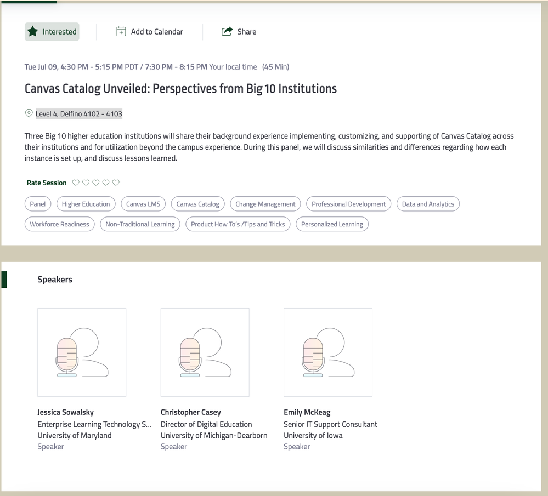Select the Canvas Catalog tag
This screenshot has width=548, height=496.
198,204
